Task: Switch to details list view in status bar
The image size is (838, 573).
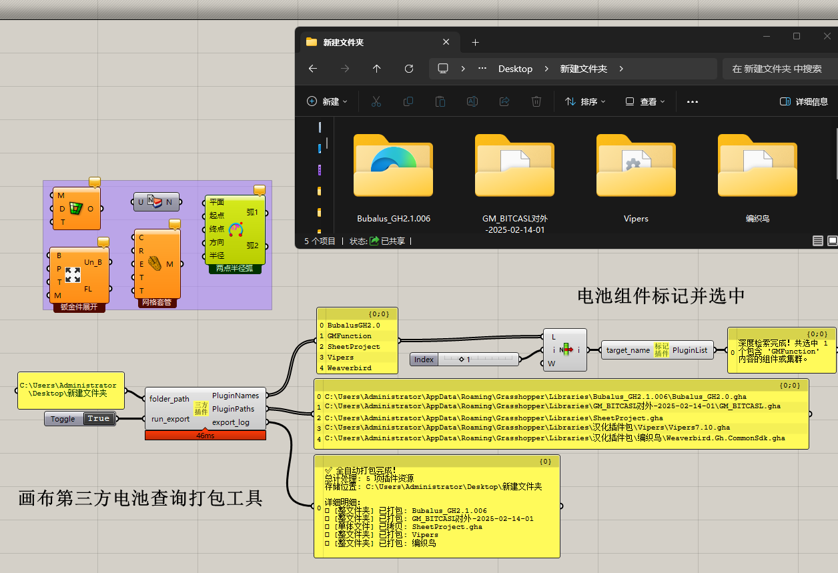Action: (x=818, y=241)
